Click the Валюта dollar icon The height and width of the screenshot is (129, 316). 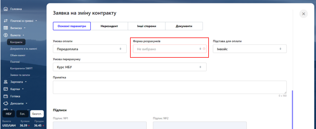tap(6, 35)
